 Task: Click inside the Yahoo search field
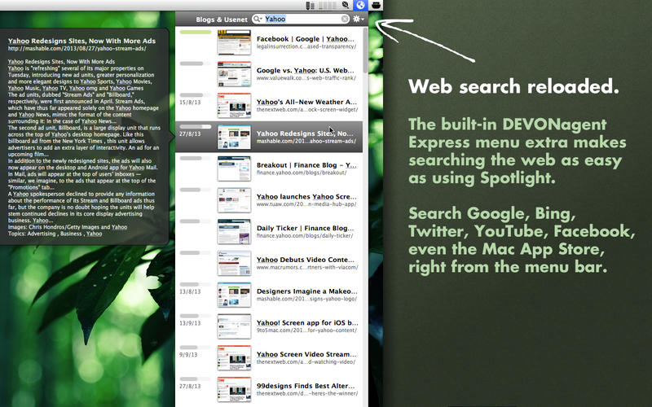[x=300, y=19]
